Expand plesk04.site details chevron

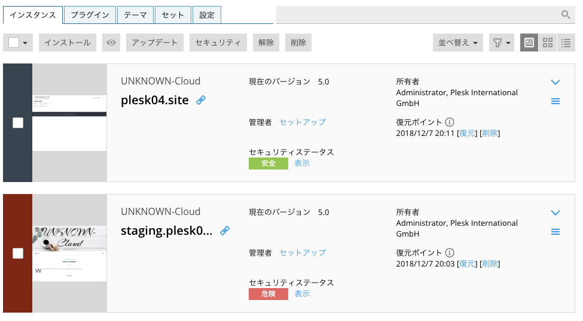[555, 82]
